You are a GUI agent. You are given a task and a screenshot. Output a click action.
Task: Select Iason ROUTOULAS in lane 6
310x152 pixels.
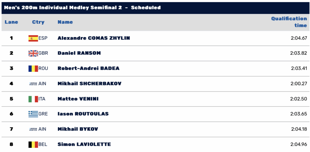(83, 114)
